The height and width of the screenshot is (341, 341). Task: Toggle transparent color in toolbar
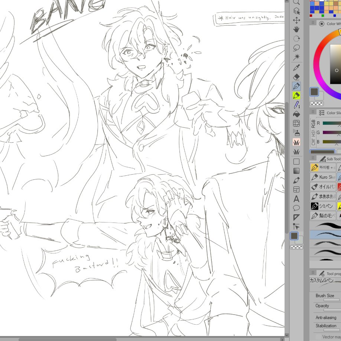click(297, 247)
